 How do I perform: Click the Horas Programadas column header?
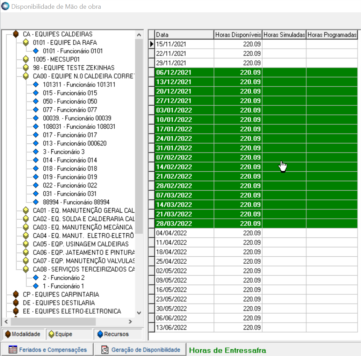coord(332,35)
